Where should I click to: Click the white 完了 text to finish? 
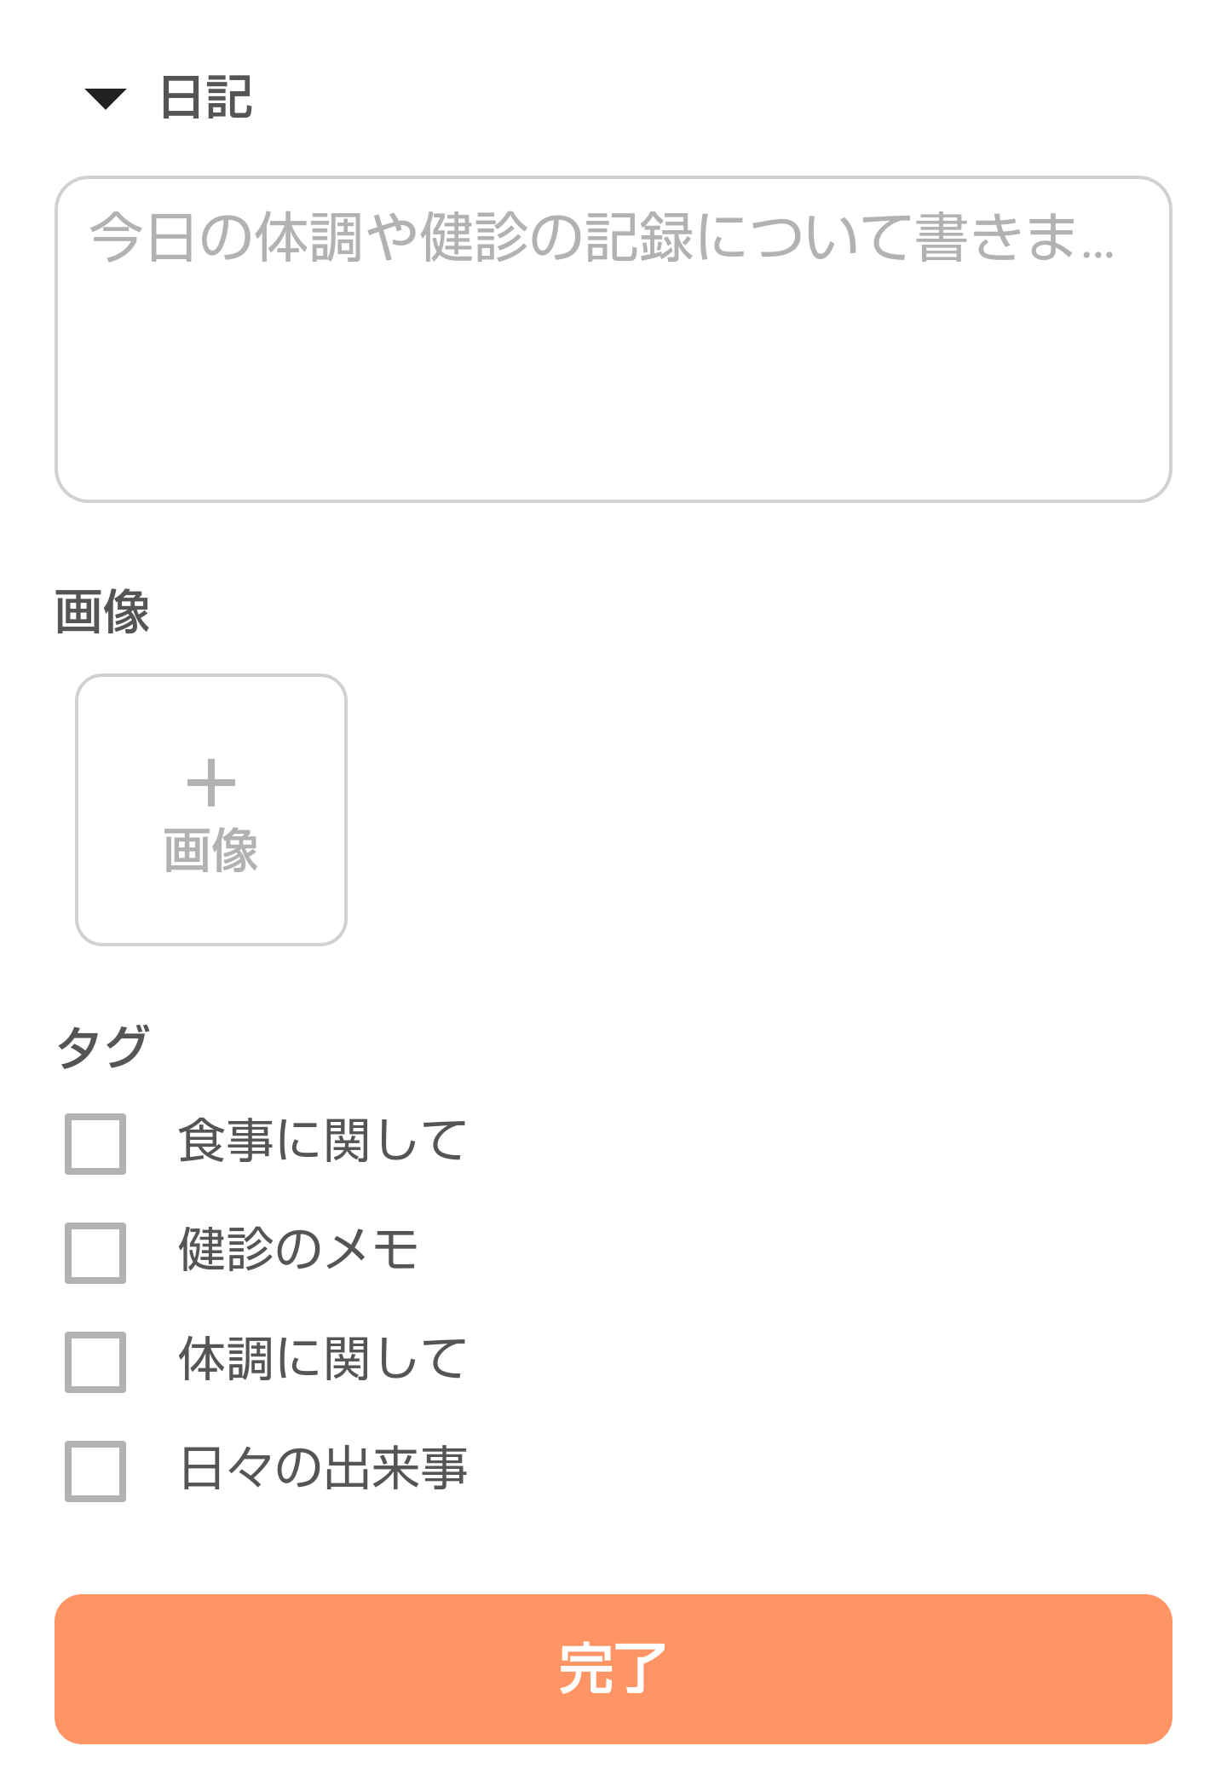pos(613,1668)
